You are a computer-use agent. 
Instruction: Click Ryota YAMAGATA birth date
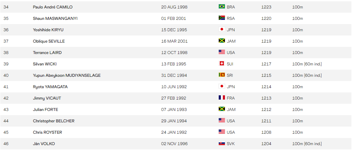pyautogui.click(x=174, y=87)
